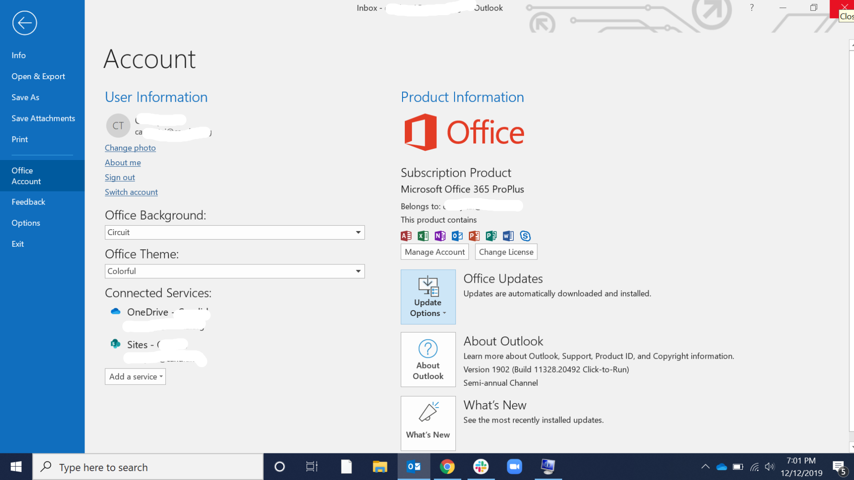Open the Add a service dropdown
Viewport: 854px width, 480px height.
click(x=135, y=376)
